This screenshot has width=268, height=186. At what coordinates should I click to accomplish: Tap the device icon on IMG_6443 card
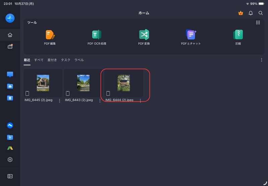(x=68, y=93)
